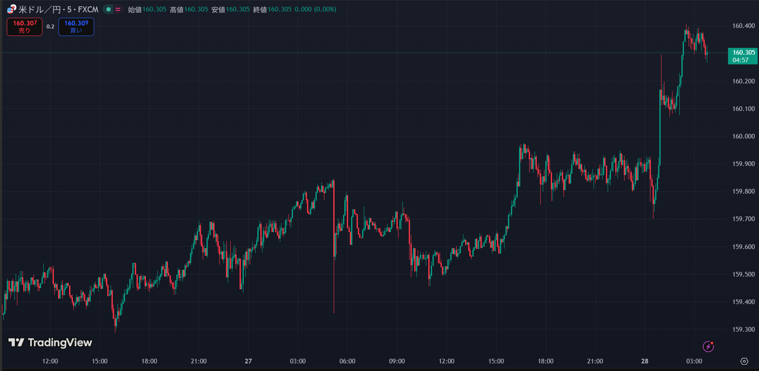Viewport: 759px width, 371px height.
Task: Click the date 27 on time axis
Action: tap(248, 361)
